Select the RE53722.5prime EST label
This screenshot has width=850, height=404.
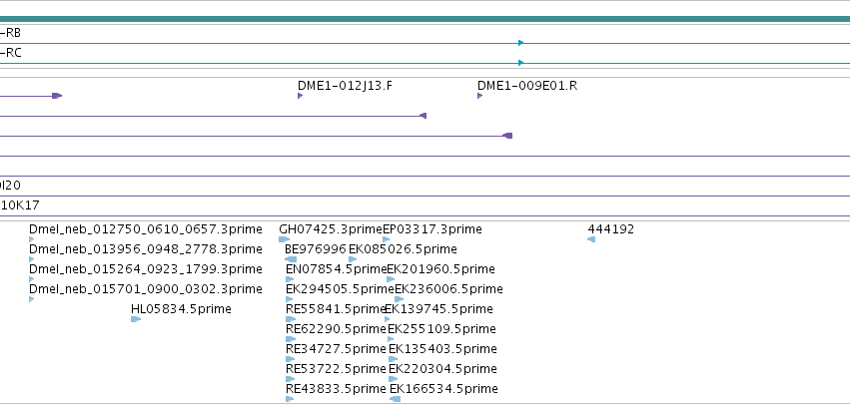coord(336,369)
